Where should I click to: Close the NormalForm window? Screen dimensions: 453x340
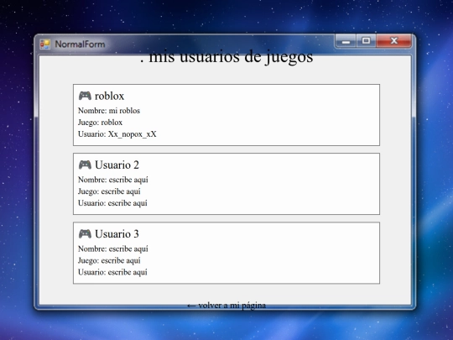click(x=393, y=41)
